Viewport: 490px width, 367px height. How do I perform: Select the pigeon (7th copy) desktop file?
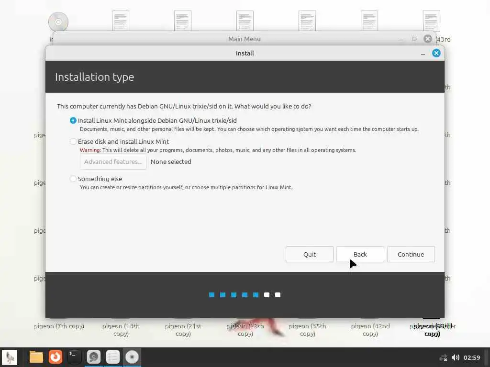tap(59, 326)
